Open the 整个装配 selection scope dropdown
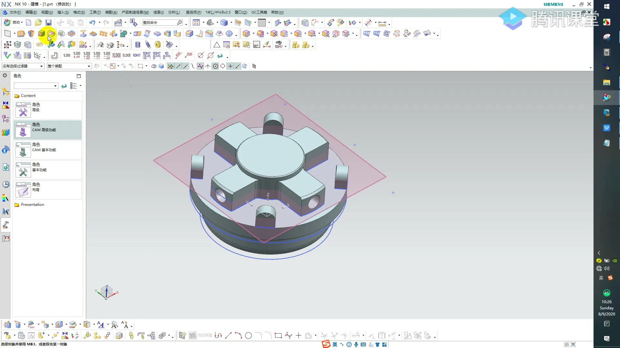 point(68,66)
